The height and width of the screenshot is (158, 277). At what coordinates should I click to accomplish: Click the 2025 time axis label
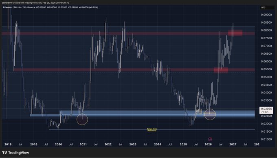[183, 145]
